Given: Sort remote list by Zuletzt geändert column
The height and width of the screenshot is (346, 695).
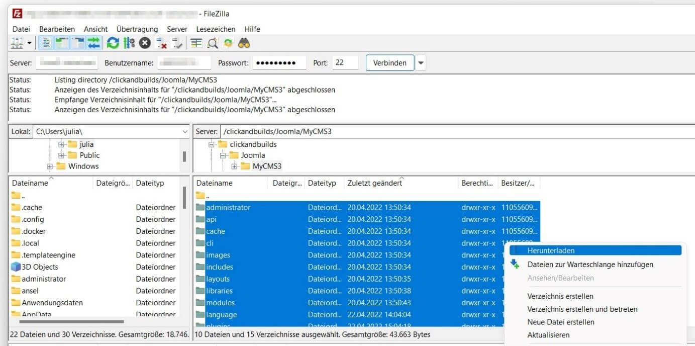Looking at the screenshot, I should click(x=401, y=183).
